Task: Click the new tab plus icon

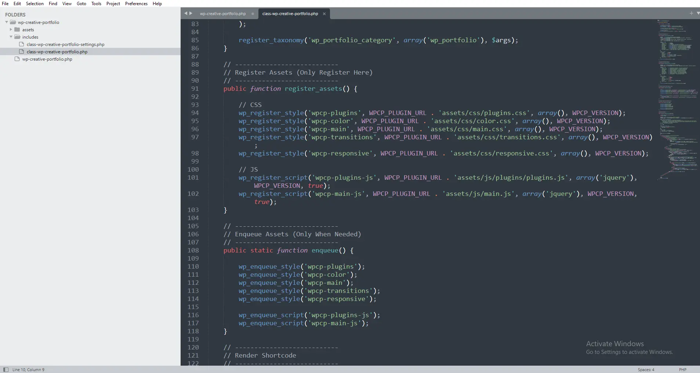Action: [692, 13]
